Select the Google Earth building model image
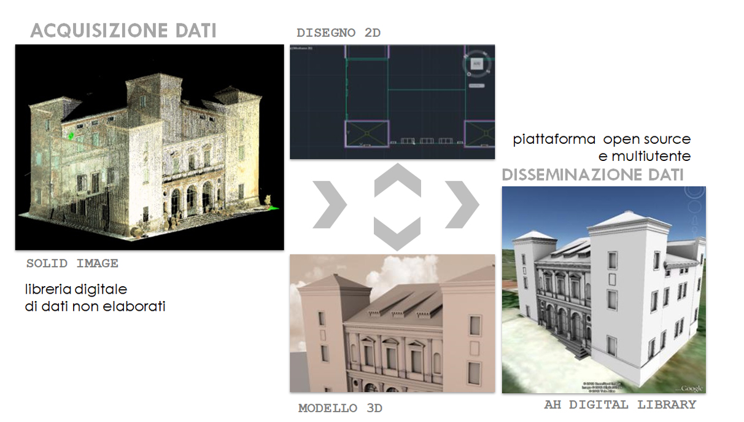The width and height of the screenshot is (744, 422). point(603,289)
